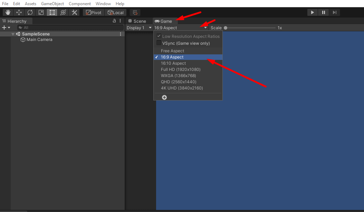This screenshot has height=212, width=364.
Task: Open the Display 1 dropdown
Action: tap(139, 28)
